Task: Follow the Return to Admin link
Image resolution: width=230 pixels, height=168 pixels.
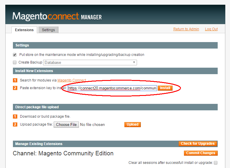Action: (x=186, y=29)
